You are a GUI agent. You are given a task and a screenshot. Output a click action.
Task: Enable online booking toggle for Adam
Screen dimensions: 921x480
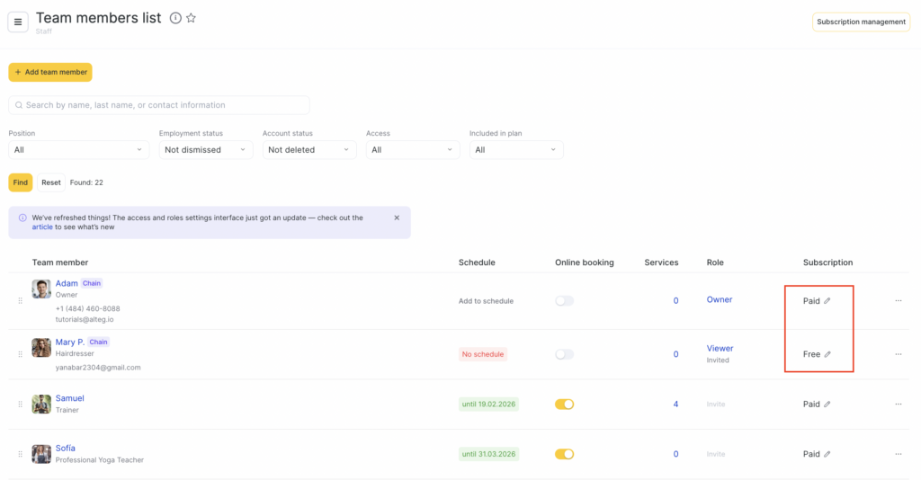coord(564,301)
